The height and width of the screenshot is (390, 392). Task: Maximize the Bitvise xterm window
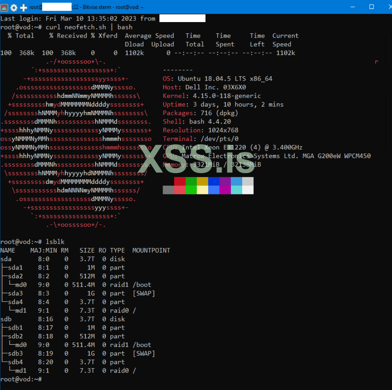pyautogui.click(x=371, y=7)
